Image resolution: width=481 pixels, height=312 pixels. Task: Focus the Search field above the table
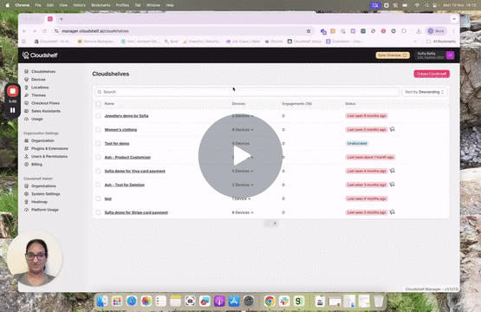(x=247, y=92)
